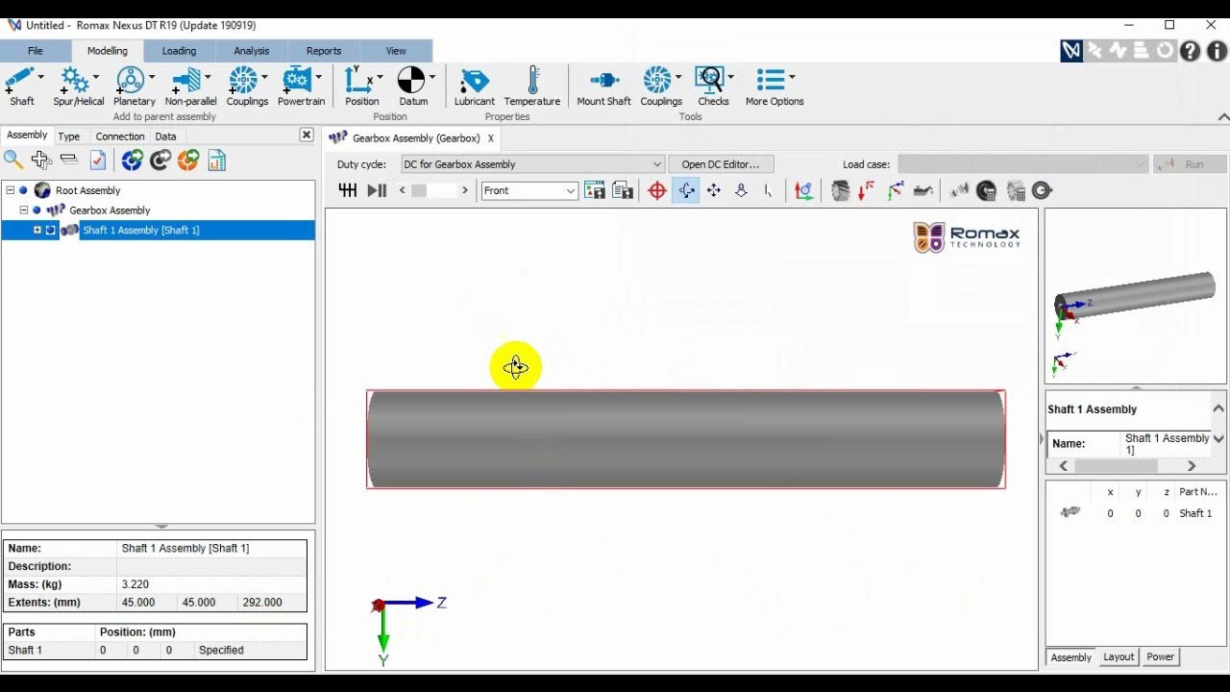The width and height of the screenshot is (1230, 692).
Task: Click the gear-shift pattern icon in view toolbar
Action: (x=348, y=190)
